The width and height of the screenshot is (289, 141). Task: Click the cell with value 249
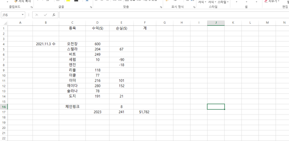coord(98,55)
